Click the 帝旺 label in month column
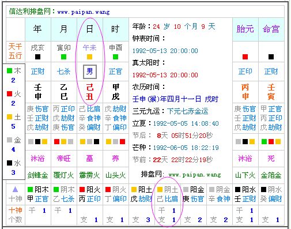Viewport: 291px width, 229px height. coord(63,159)
